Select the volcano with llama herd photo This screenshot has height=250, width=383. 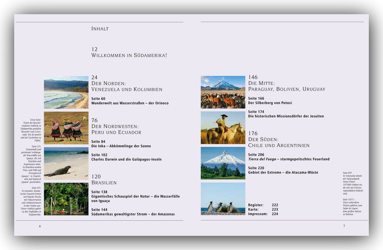coord(223,92)
